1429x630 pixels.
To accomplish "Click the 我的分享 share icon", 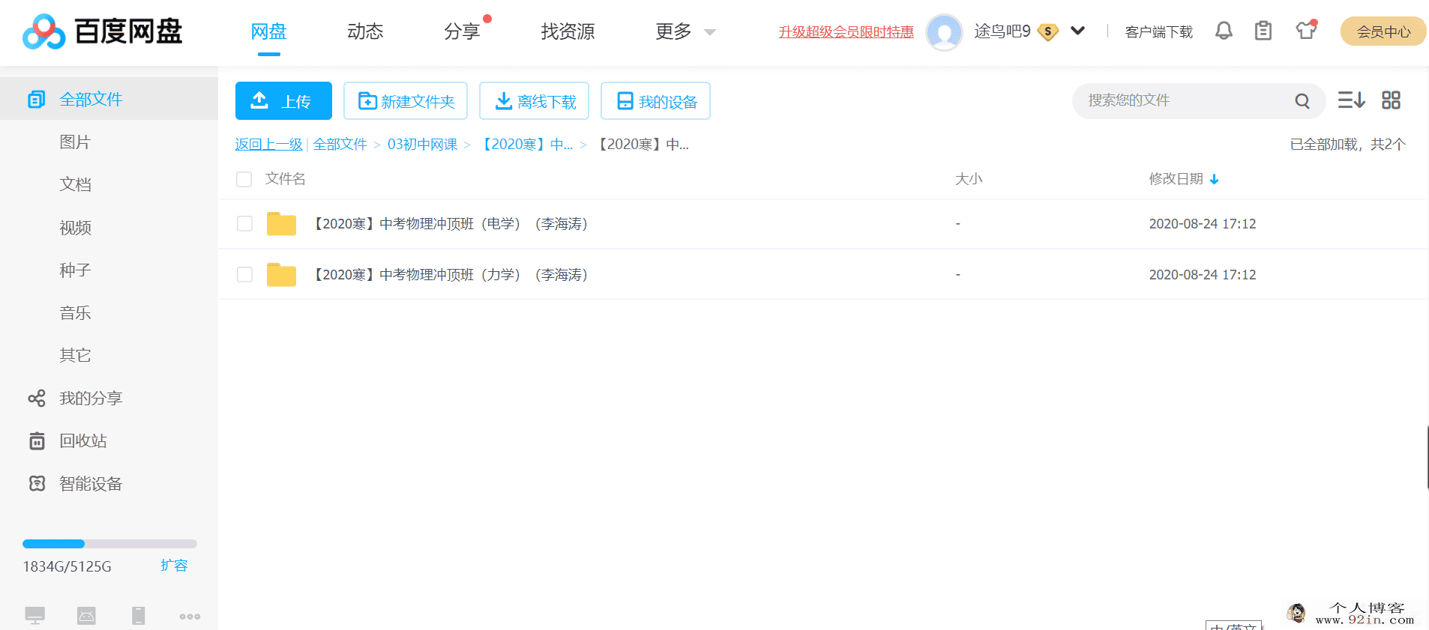I will pyautogui.click(x=37, y=398).
